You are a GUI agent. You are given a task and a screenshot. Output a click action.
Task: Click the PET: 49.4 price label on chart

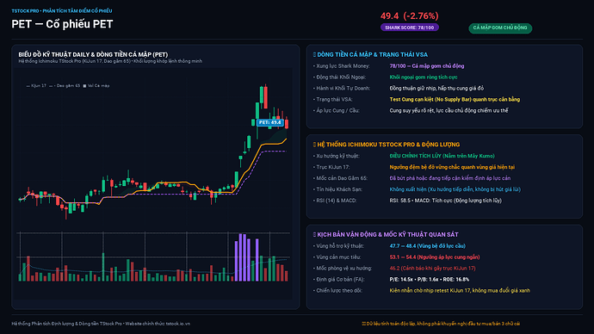point(270,122)
